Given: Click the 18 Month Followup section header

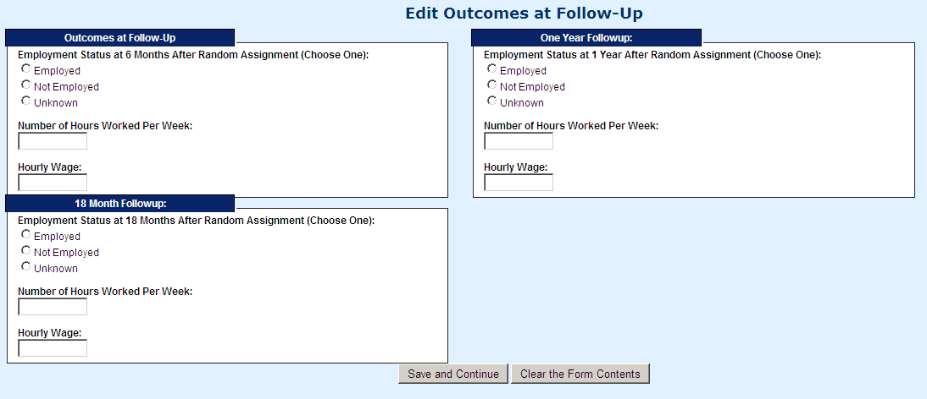Looking at the screenshot, I should tap(119, 204).
